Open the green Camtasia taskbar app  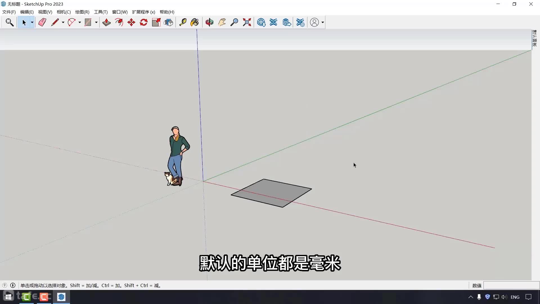tap(26, 297)
